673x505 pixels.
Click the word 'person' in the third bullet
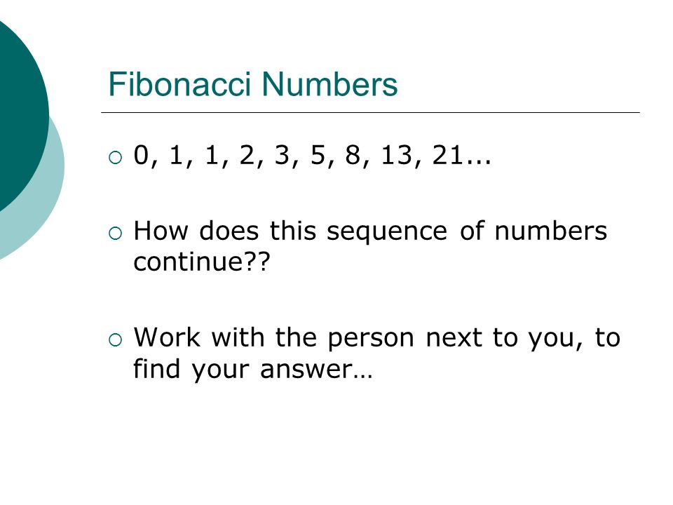(x=371, y=339)
